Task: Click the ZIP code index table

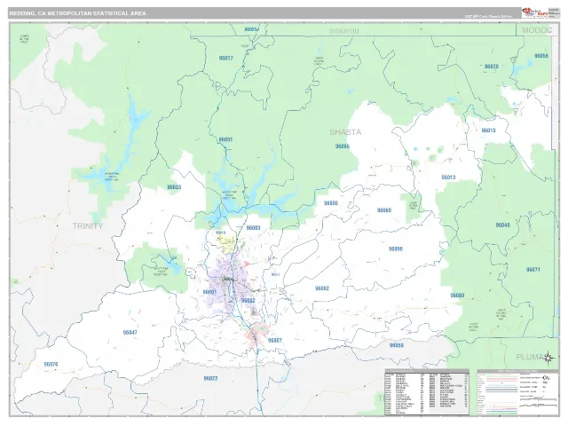Action: 427,392
